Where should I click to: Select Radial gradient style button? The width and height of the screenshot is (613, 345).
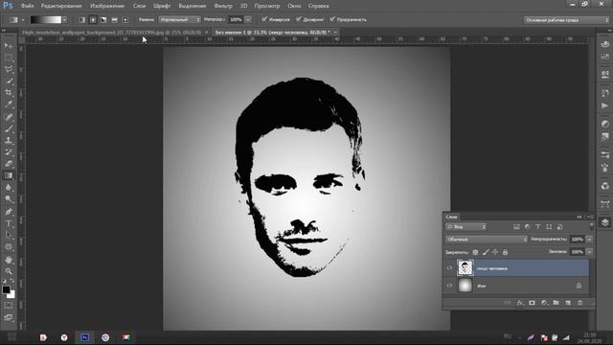(93, 19)
